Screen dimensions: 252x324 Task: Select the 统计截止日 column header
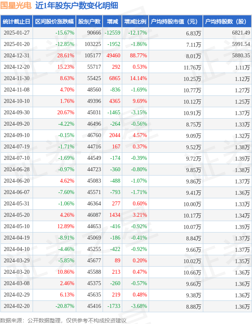coord(17,22)
